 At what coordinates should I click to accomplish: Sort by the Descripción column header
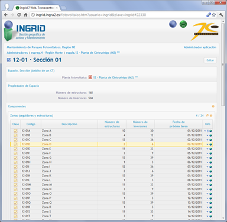click(69, 124)
